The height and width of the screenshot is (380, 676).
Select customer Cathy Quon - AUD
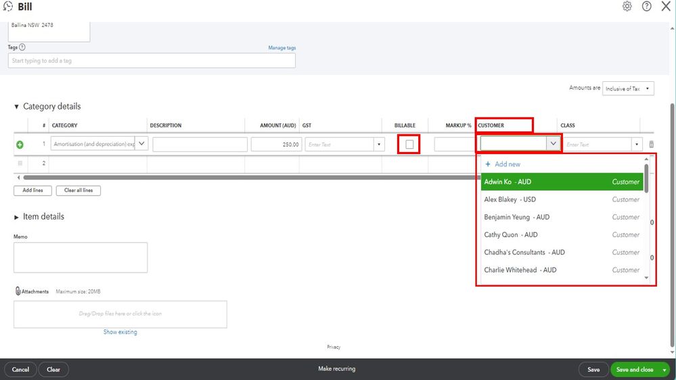point(562,235)
